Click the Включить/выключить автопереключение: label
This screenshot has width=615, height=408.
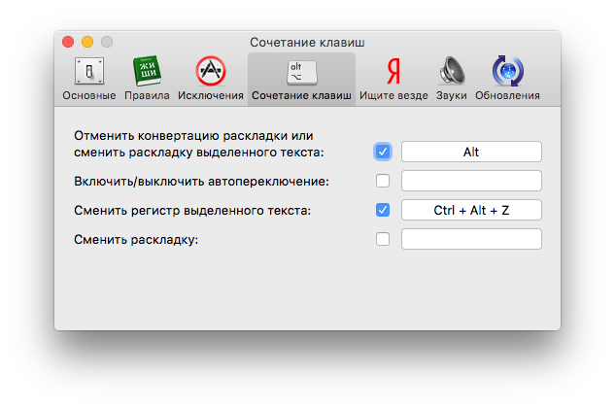tap(202, 182)
